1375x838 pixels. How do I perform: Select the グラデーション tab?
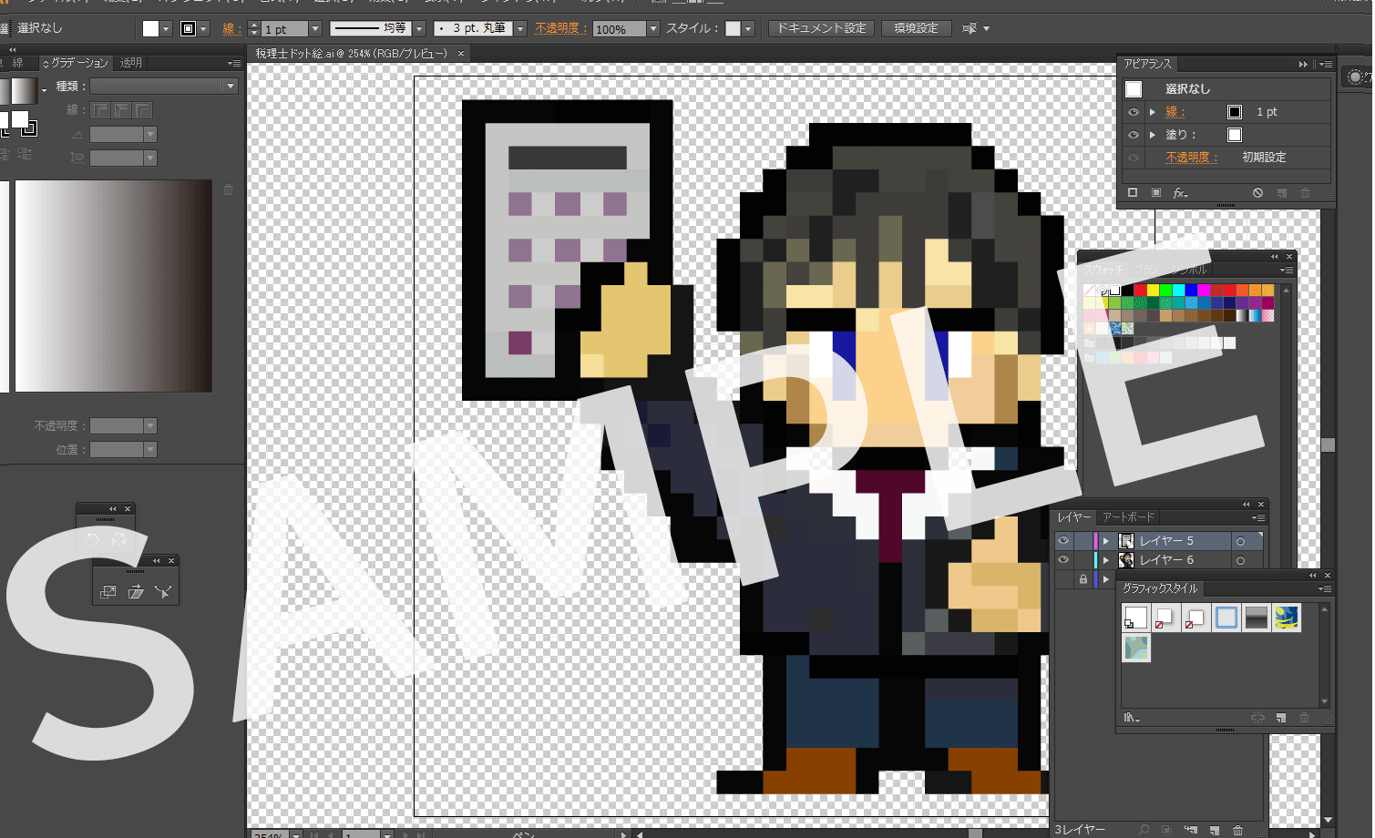[x=77, y=63]
